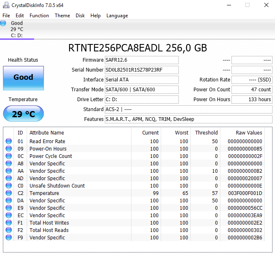Click the Firmware field showing SAFR12.6
275x255 pixels.
point(141,60)
